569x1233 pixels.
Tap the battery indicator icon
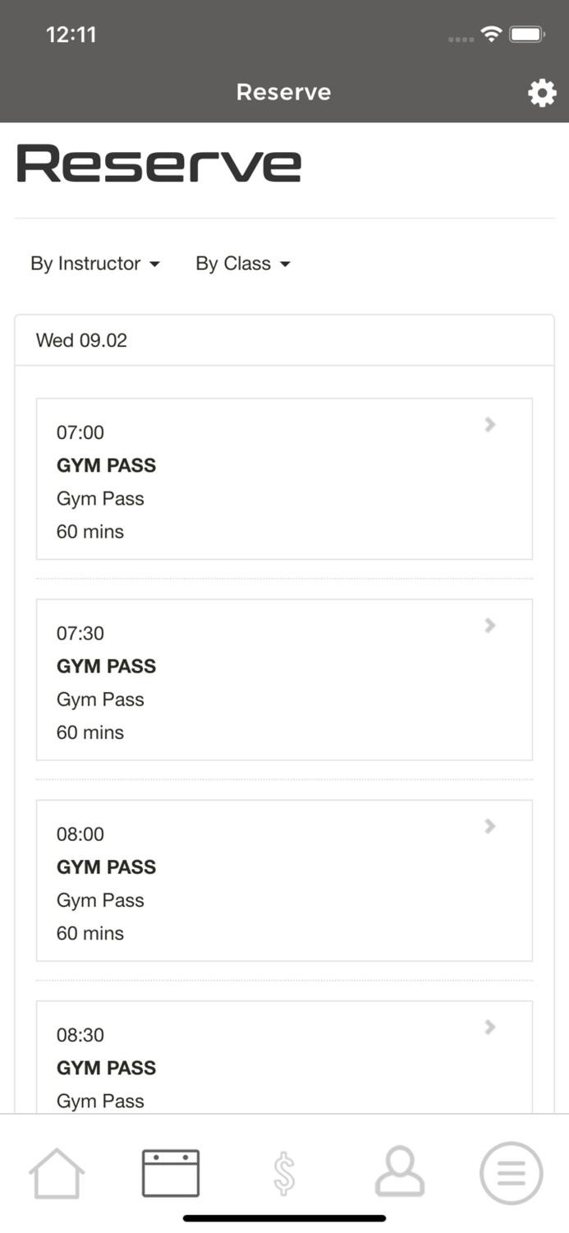pyautogui.click(x=526, y=35)
